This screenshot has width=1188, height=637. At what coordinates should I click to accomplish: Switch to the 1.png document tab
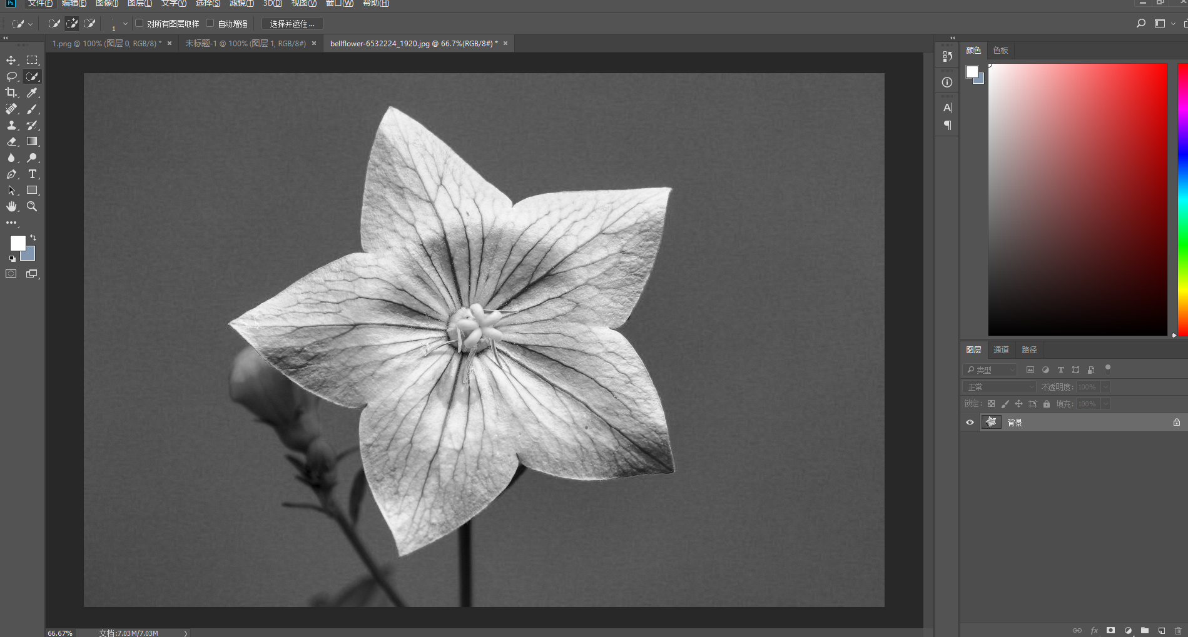pyautogui.click(x=106, y=43)
